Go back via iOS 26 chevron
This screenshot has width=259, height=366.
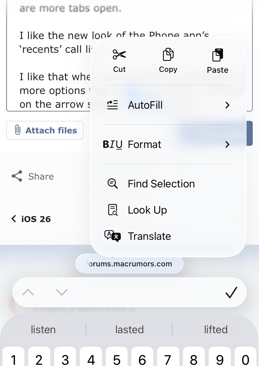click(14, 219)
